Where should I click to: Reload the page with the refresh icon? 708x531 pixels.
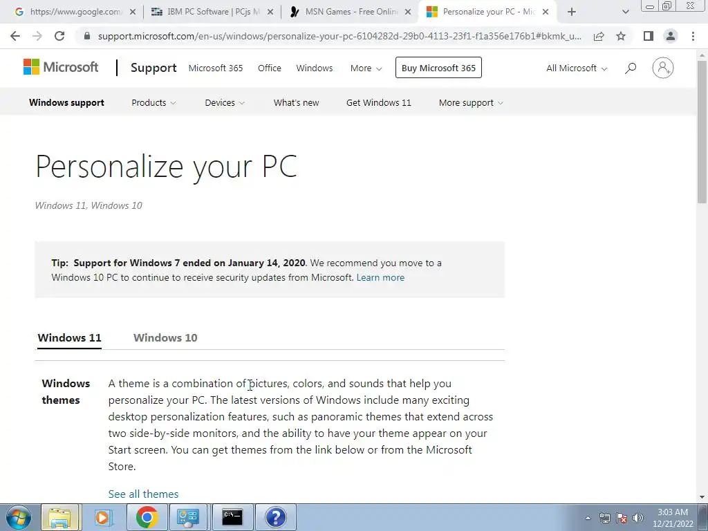[59, 36]
